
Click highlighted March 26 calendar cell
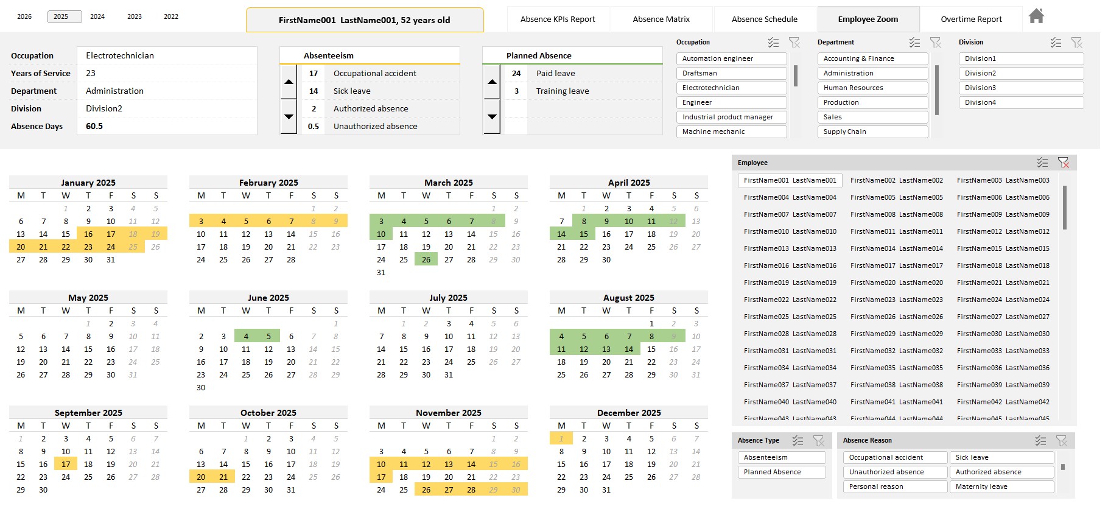[426, 259]
